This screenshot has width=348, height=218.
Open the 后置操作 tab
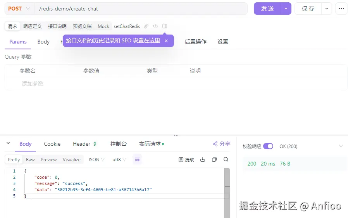point(196,42)
